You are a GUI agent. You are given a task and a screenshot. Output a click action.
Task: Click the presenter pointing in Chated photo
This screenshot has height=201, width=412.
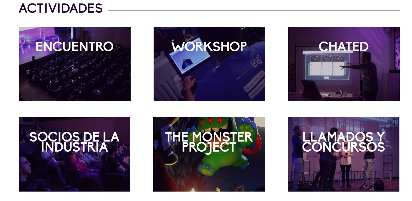tap(365, 75)
